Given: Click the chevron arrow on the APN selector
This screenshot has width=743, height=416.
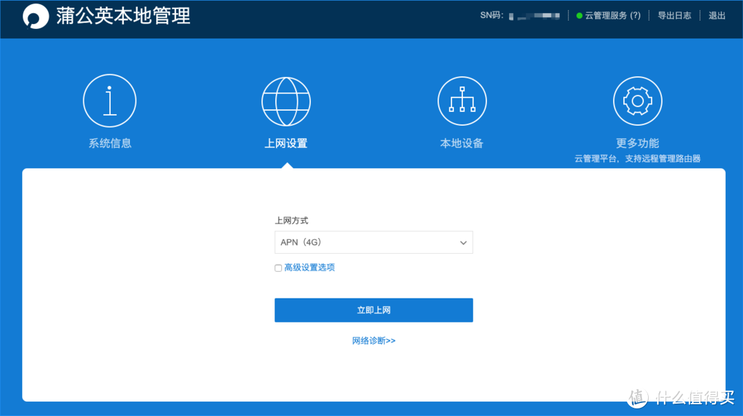Looking at the screenshot, I should point(463,242).
